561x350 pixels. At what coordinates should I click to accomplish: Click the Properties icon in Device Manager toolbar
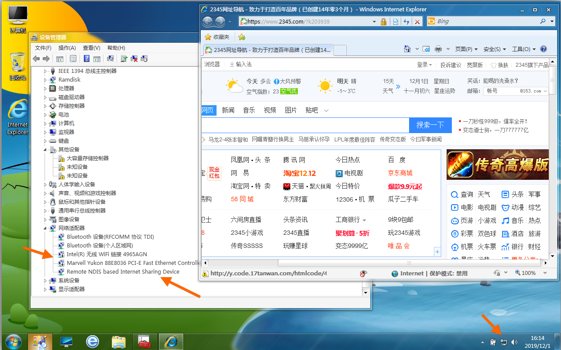pyautogui.click(x=73, y=58)
